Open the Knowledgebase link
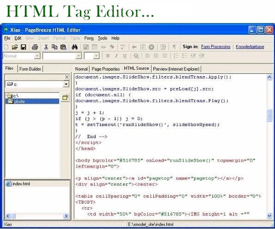 coord(250,47)
